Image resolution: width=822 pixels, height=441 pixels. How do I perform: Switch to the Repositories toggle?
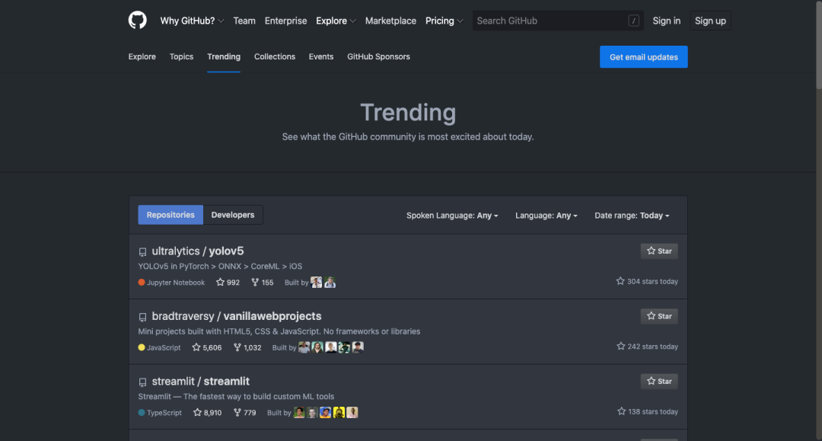[x=170, y=215]
